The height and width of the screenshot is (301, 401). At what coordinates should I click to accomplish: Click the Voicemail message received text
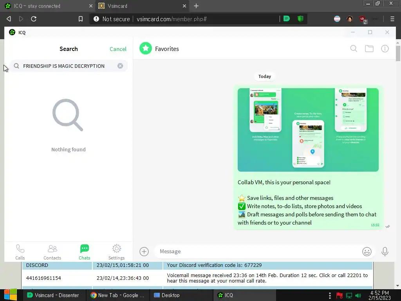coord(267,278)
